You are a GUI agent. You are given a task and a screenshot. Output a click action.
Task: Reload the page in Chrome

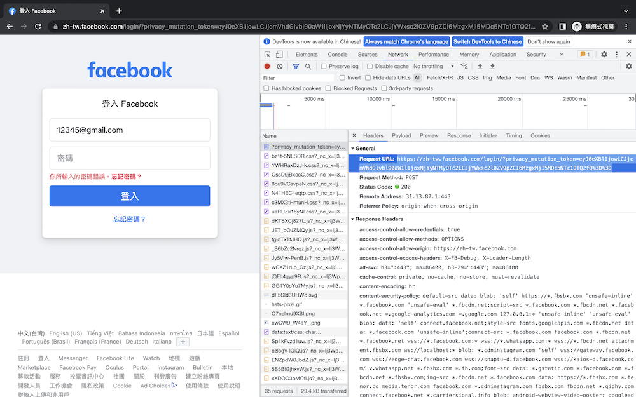[38, 26]
